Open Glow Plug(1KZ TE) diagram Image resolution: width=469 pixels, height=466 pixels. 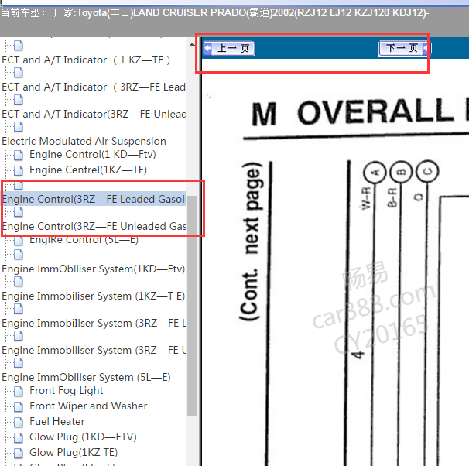(74, 453)
